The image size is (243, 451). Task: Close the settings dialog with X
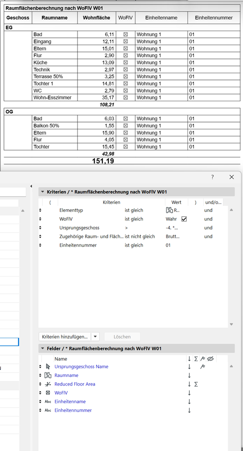point(232,177)
